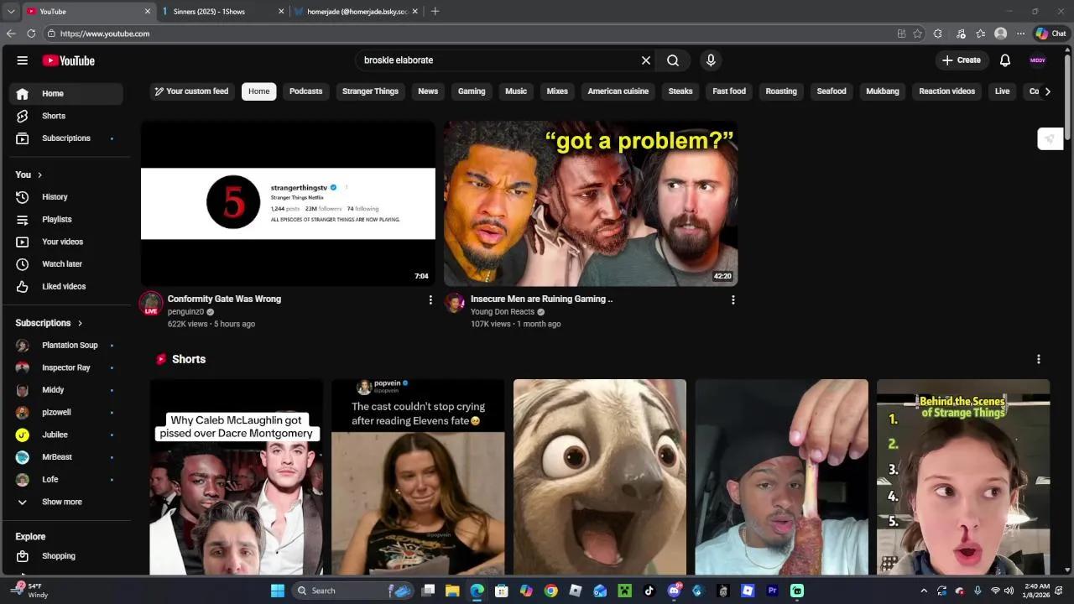
Task: Open the Behind the Scenes Short
Action: (963, 477)
